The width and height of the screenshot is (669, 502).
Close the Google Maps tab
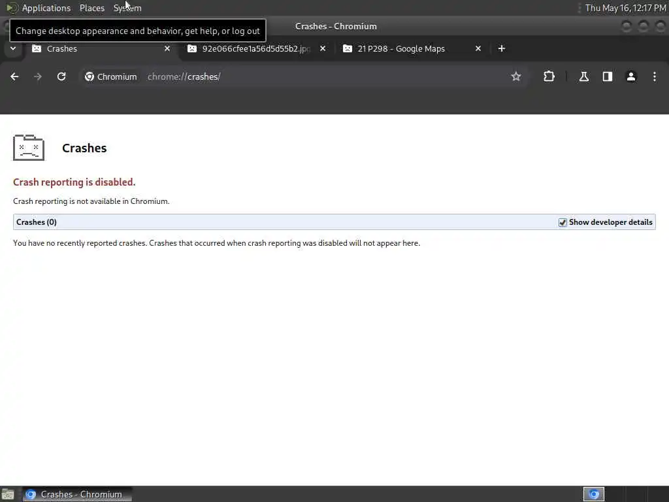coord(478,48)
